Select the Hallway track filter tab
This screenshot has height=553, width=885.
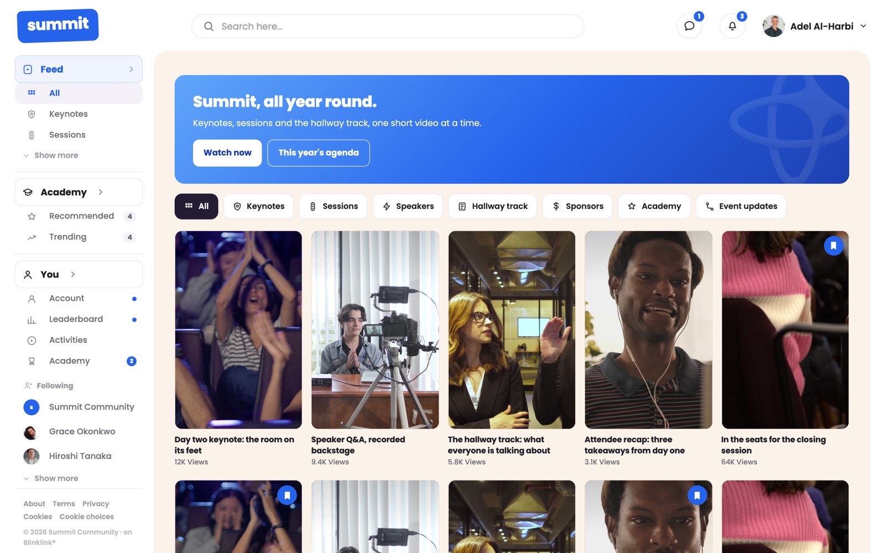[492, 206]
